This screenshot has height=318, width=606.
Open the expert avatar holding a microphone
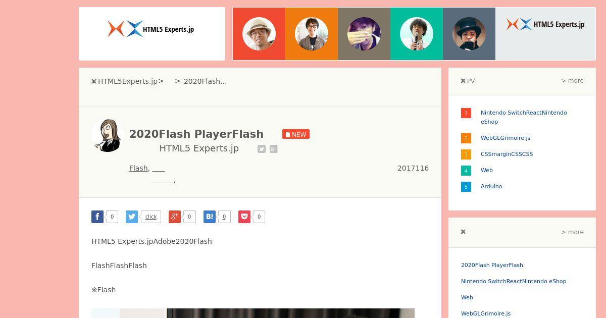coord(417,34)
